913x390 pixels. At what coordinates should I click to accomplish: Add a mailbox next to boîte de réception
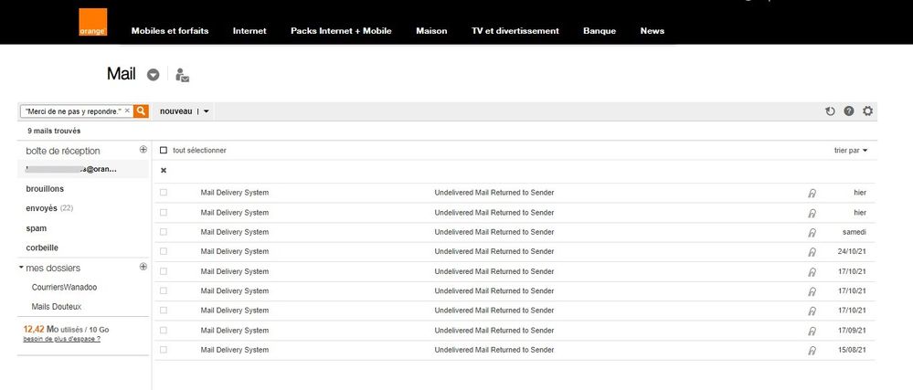[x=143, y=150]
